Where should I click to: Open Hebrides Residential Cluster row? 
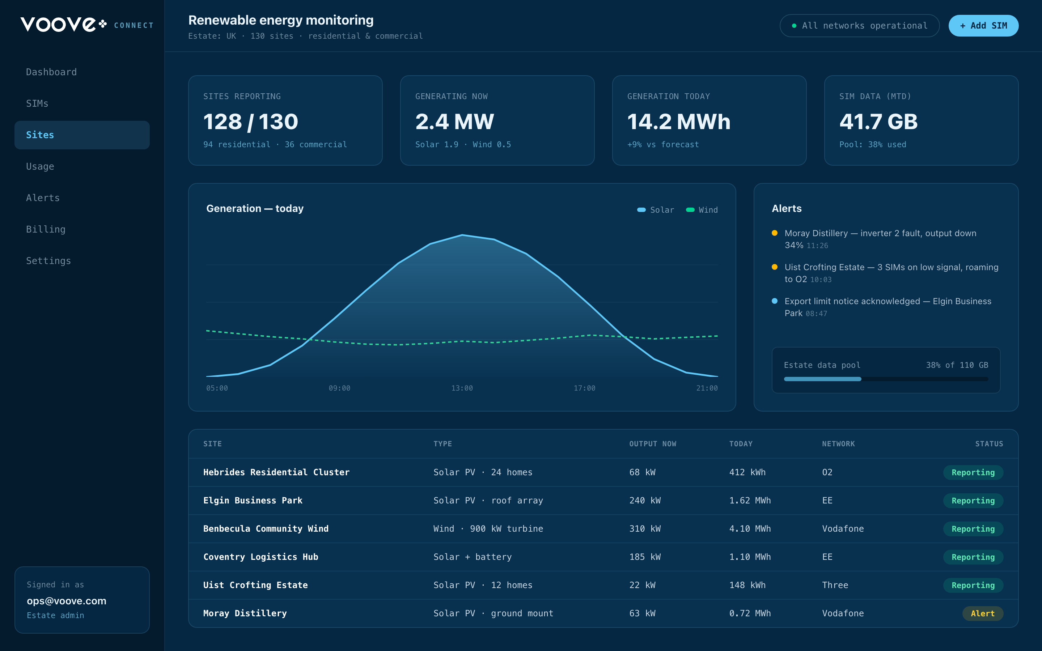(x=603, y=472)
